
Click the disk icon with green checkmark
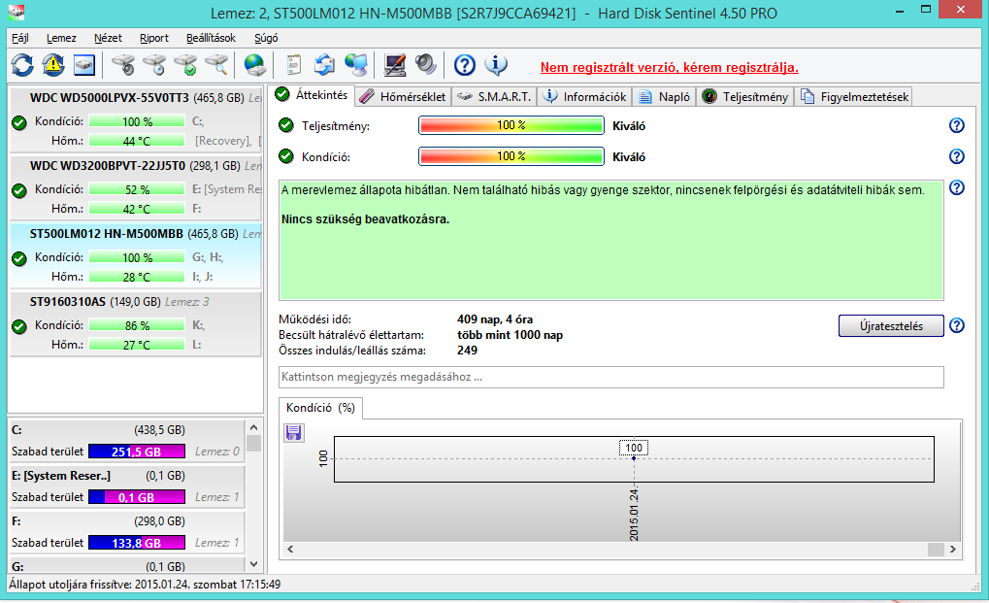coord(185,65)
